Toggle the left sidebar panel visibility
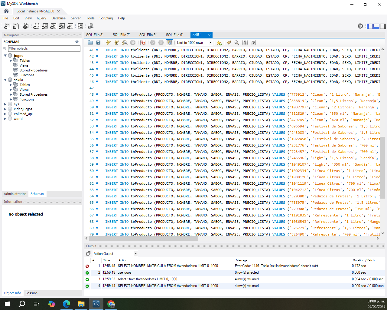This screenshot has width=387, height=310. [370, 26]
